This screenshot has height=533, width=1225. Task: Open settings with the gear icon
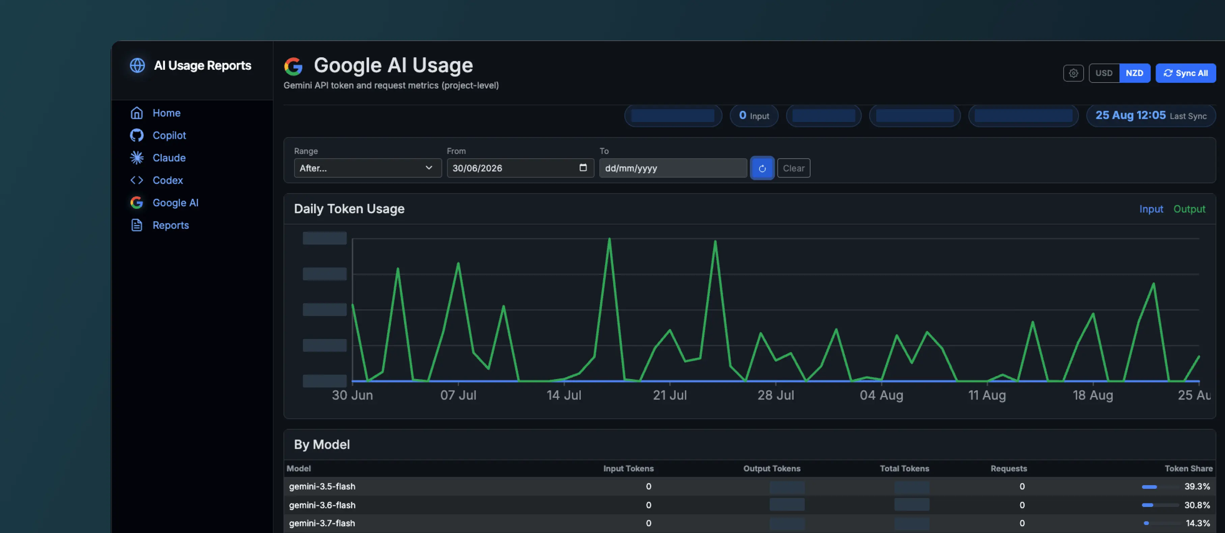1073,73
